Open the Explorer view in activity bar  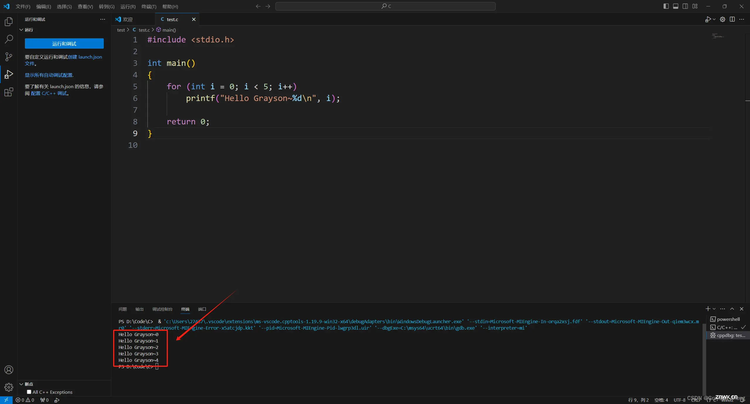pos(9,21)
